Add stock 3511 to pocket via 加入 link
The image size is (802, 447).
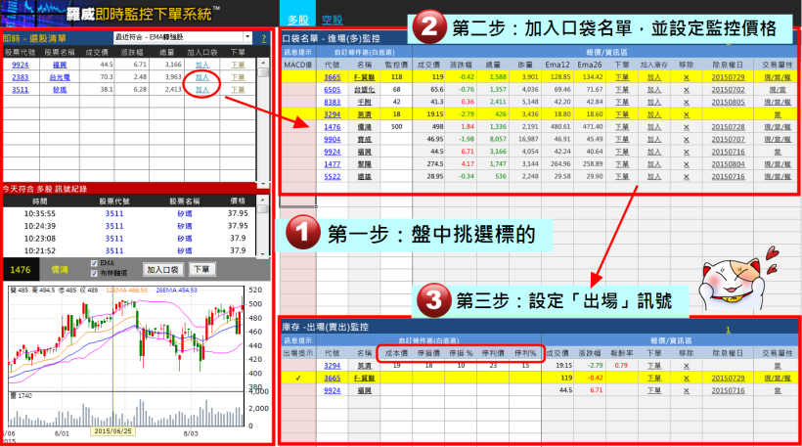point(202,90)
